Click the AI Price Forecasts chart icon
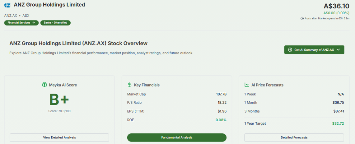Image resolution: width=355 pixels, height=144 pixels. pyautogui.click(x=247, y=85)
